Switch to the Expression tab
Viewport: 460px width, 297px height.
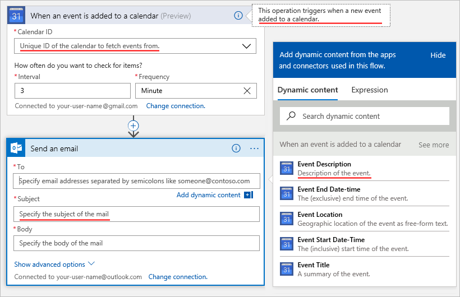point(370,90)
